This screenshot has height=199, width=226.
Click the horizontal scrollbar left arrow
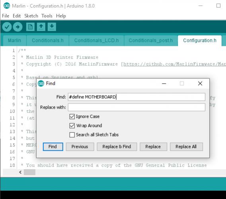20,172
